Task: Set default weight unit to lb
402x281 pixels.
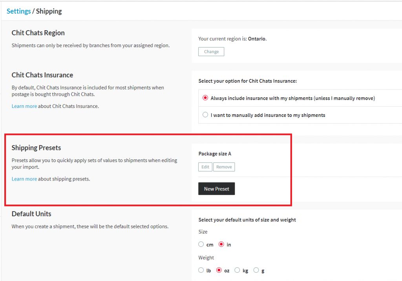Action: click(x=201, y=270)
